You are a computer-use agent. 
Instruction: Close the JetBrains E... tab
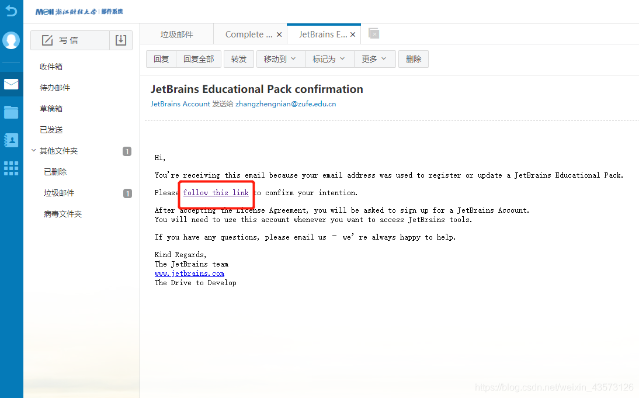tap(353, 34)
